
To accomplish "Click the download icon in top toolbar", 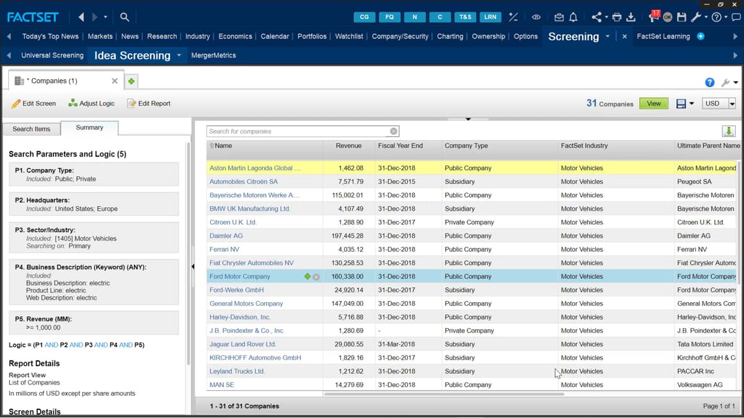I will (x=631, y=17).
